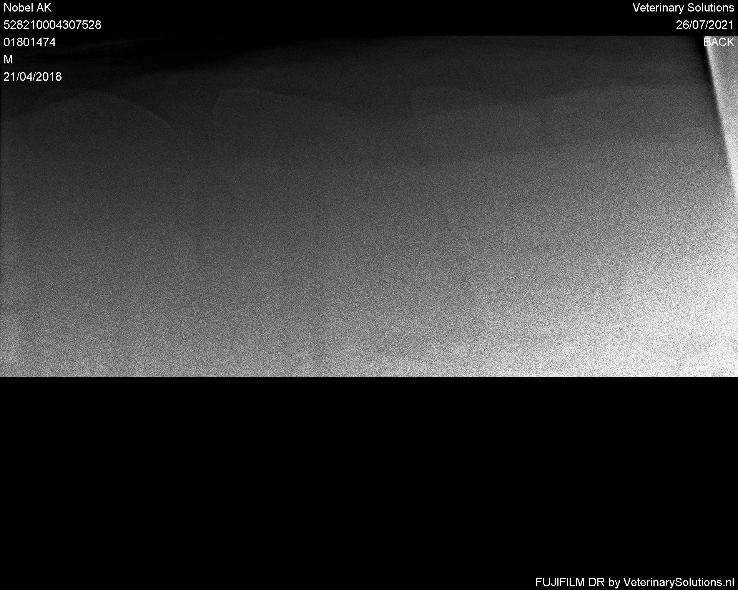Click the sex label 'M'
This screenshot has width=738, height=590.
click(8, 60)
